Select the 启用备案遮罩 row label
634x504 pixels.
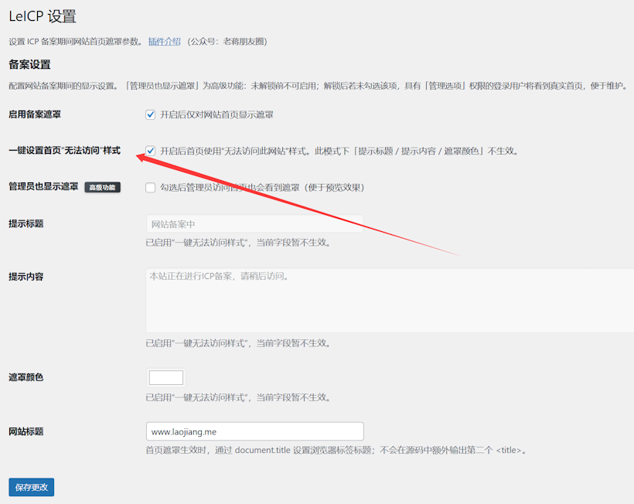35,114
